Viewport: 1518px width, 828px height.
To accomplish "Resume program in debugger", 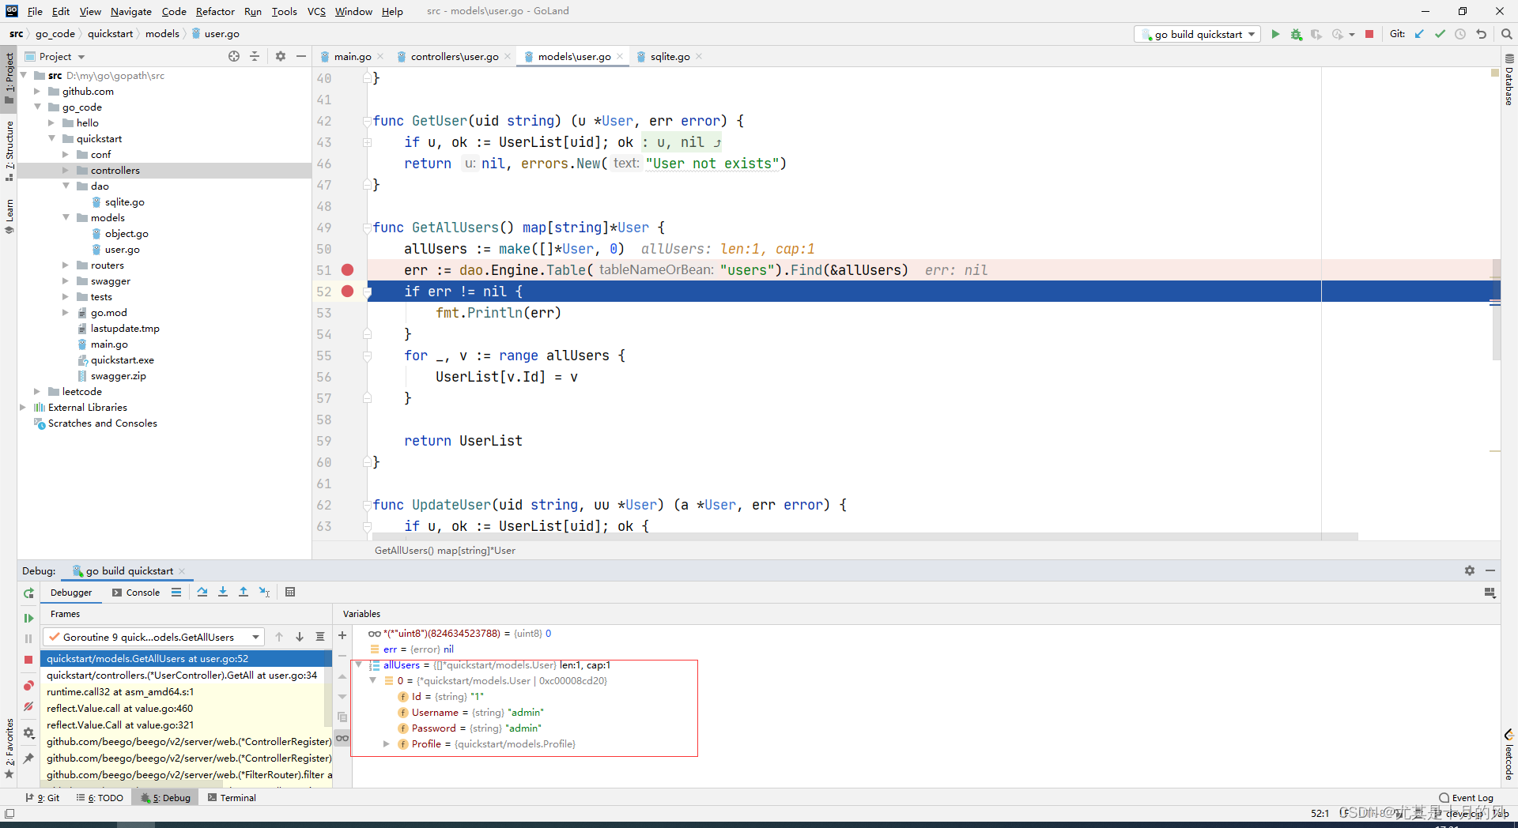I will [28, 618].
